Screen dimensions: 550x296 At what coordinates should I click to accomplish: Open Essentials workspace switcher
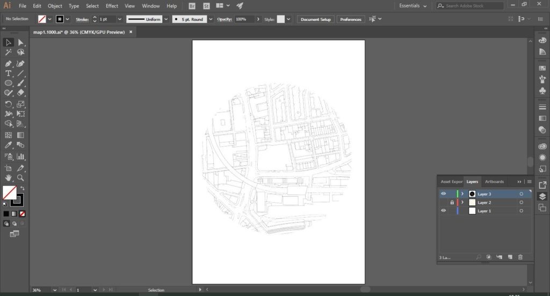[413, 6]
